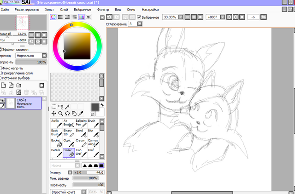The width and height of the screenshot is (295, 194).
Task: Open the Норма brush mode dropdown
Action: pyautogui.click(x=77, y=165)
